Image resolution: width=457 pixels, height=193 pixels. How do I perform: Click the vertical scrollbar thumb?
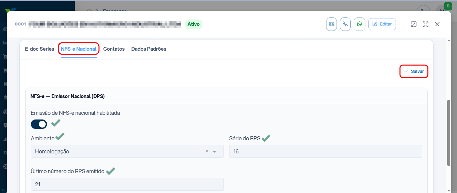coord(449,133)
